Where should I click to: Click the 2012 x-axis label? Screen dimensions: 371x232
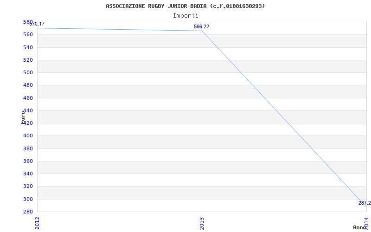[38, 223]
